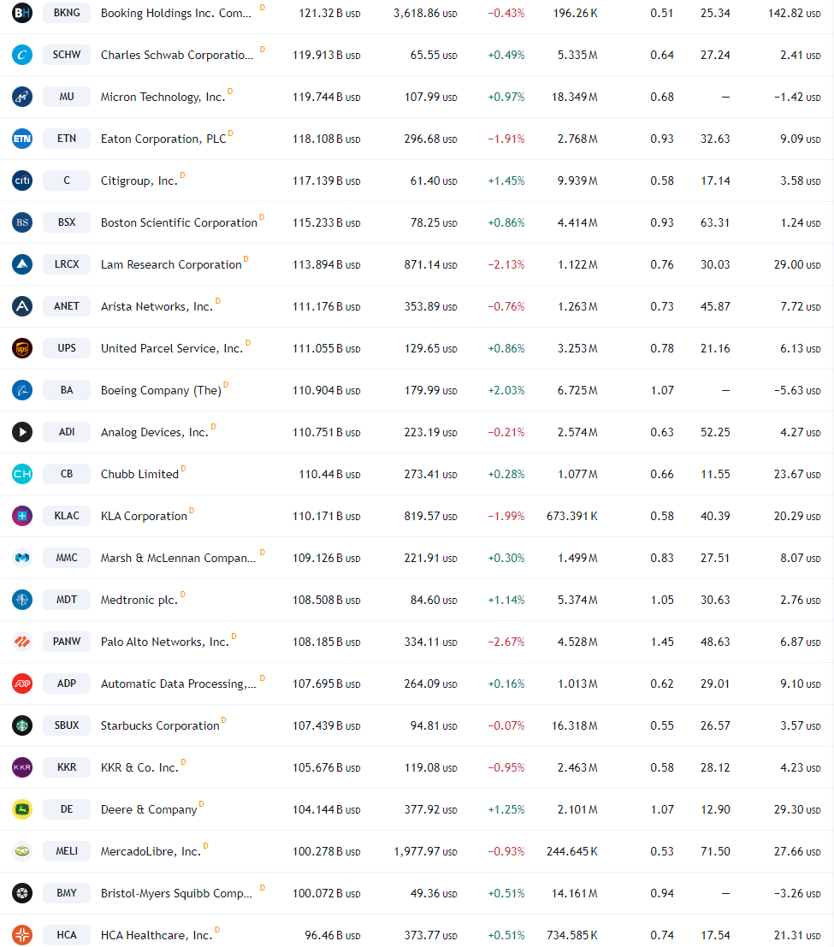This screenshot has width=834, height=947.
Task: Click the Analog Devices logo icon
Action: [x=22, y=432]
